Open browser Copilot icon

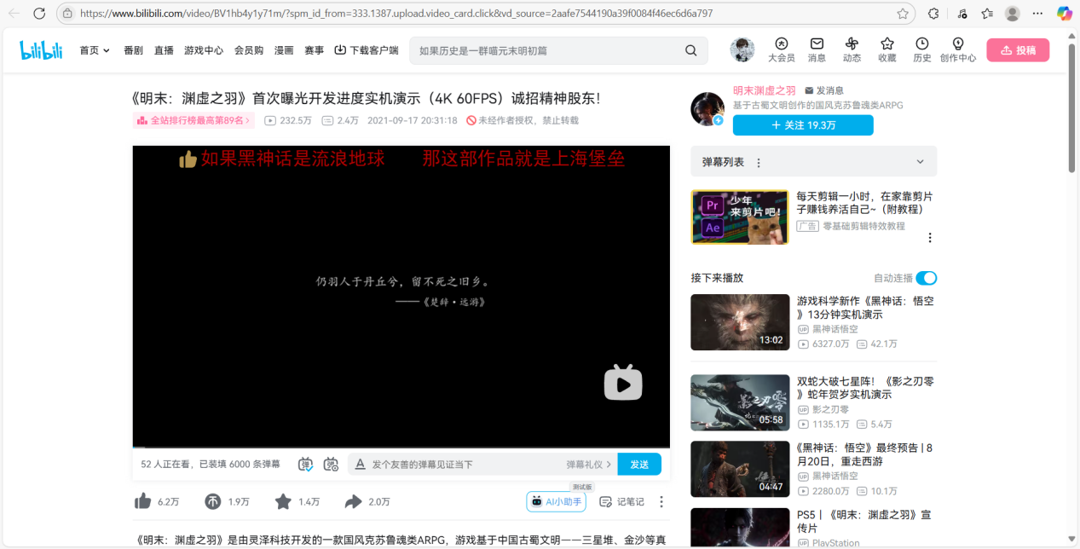(x=1065, y=14)
